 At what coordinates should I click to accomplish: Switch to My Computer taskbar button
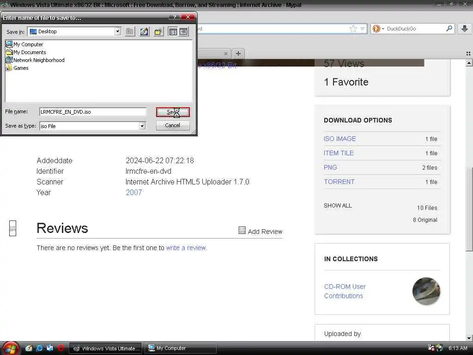pyautogui.click(x=181, y=349)
